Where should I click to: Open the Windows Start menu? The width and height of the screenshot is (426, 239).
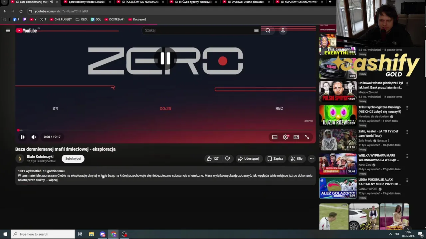pos(5,234)
